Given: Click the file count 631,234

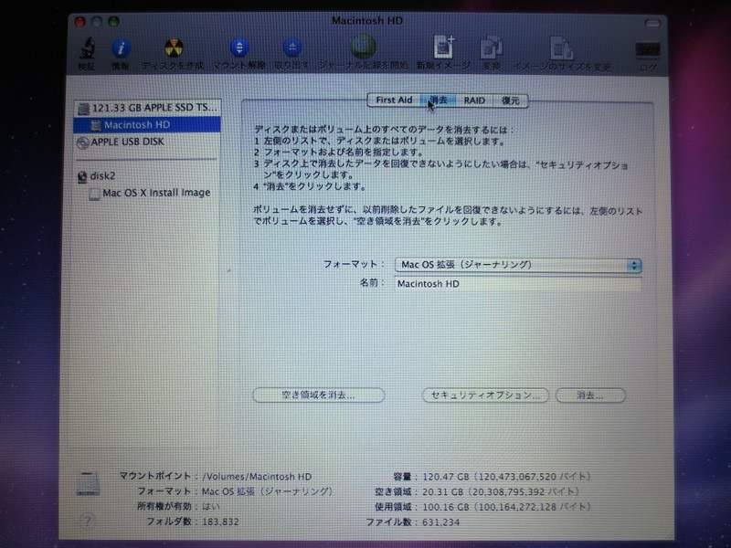Looking at the screenshot, I should click(x=441, y=522).
